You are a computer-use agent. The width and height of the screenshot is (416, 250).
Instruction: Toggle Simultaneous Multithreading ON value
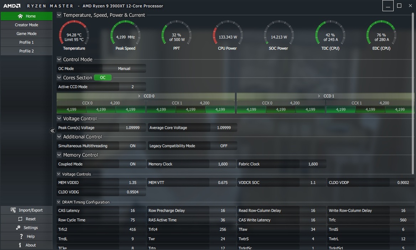tap(132, 146)
